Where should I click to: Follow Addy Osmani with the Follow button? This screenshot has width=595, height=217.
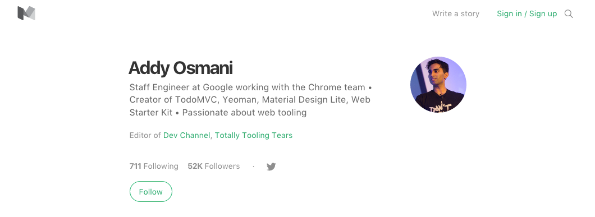click(150, 192)
